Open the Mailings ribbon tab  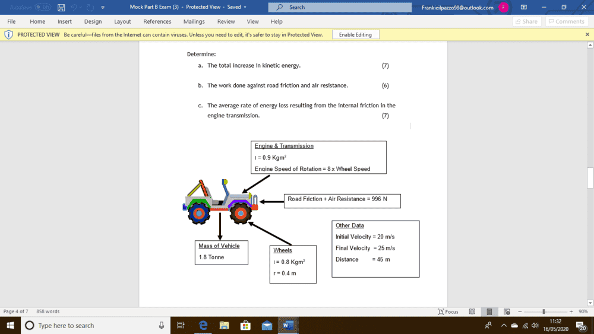(194, 21)
